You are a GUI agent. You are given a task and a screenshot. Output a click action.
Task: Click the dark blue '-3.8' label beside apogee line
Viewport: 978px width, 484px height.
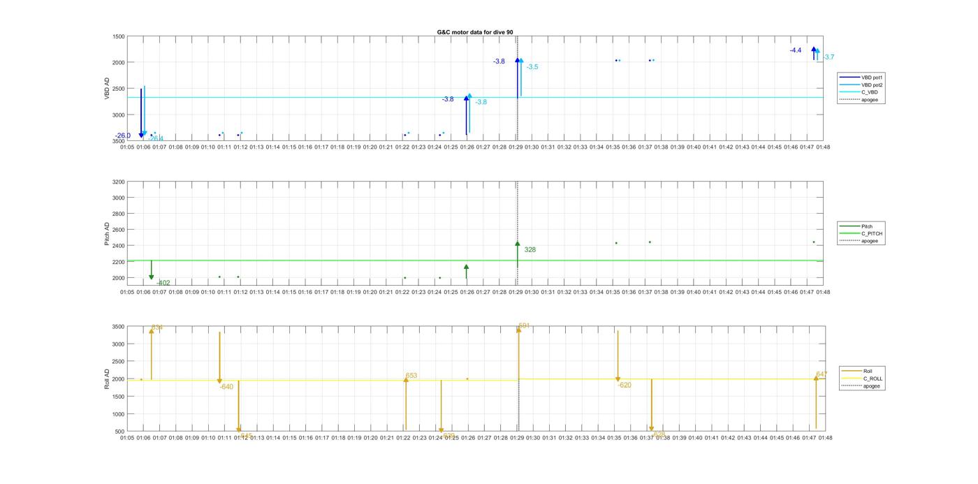click(x=499, y=61)
